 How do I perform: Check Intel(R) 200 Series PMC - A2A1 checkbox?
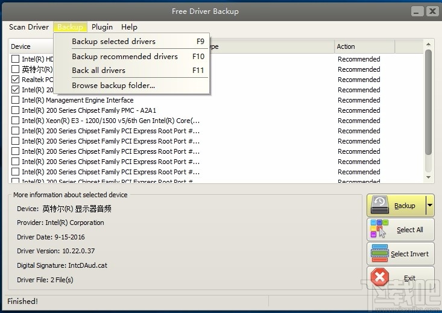coord(15,110)
